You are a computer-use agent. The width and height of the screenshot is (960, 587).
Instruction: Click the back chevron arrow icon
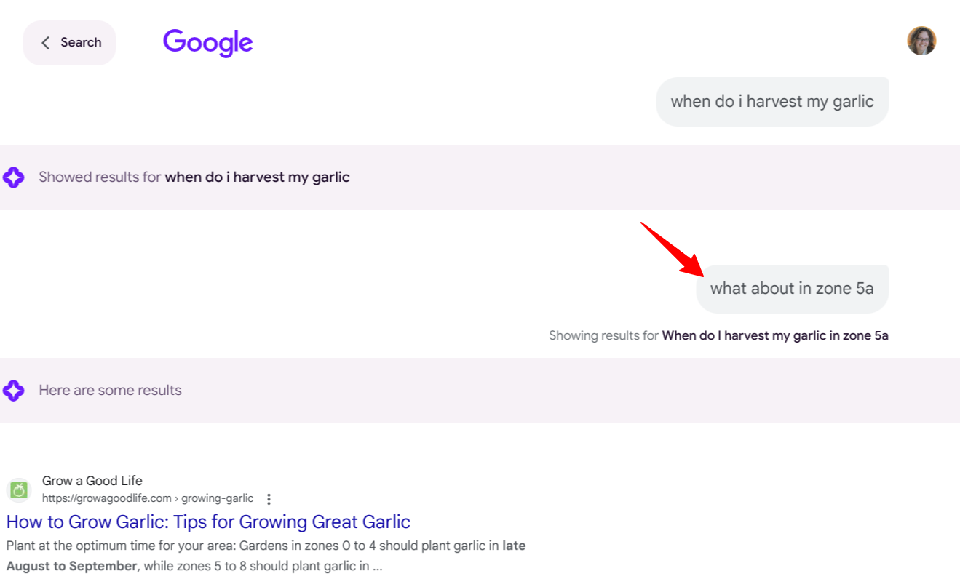[46, 43]
